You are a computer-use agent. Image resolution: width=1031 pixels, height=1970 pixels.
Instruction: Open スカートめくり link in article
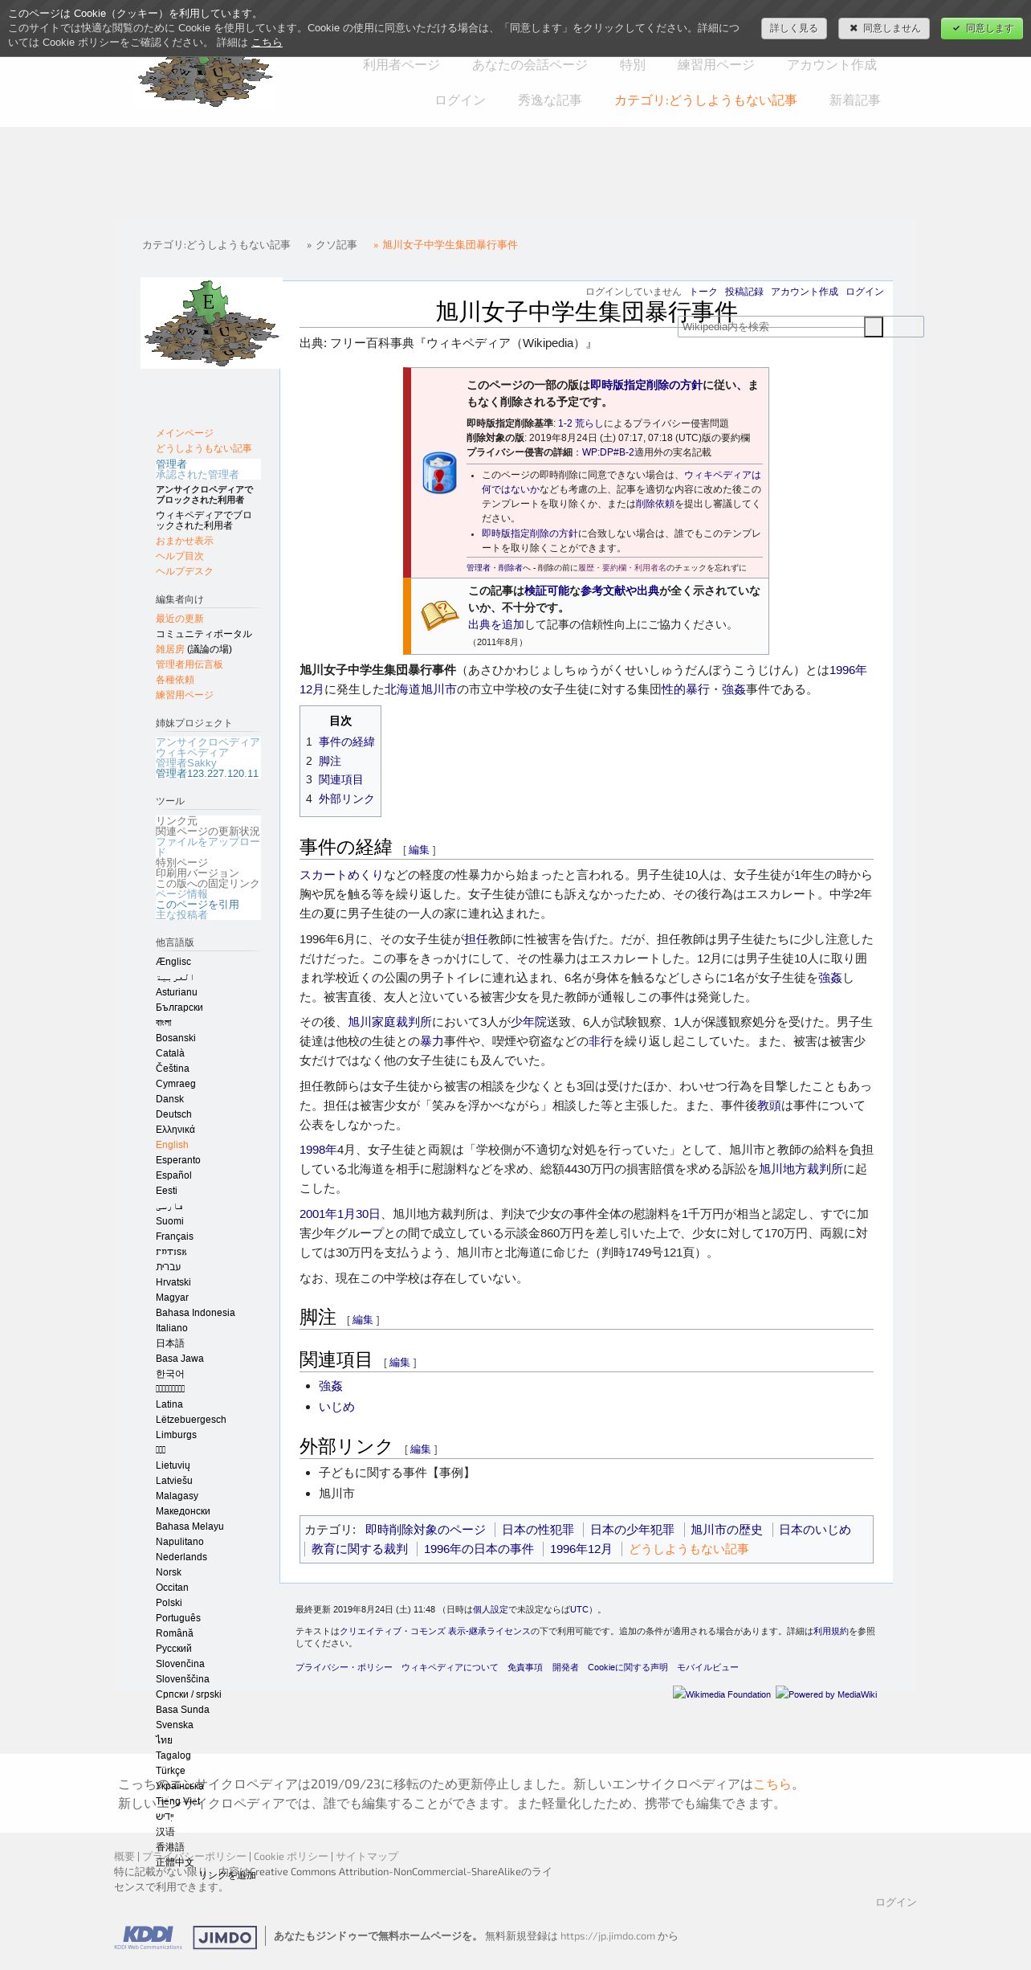point(341,875)
